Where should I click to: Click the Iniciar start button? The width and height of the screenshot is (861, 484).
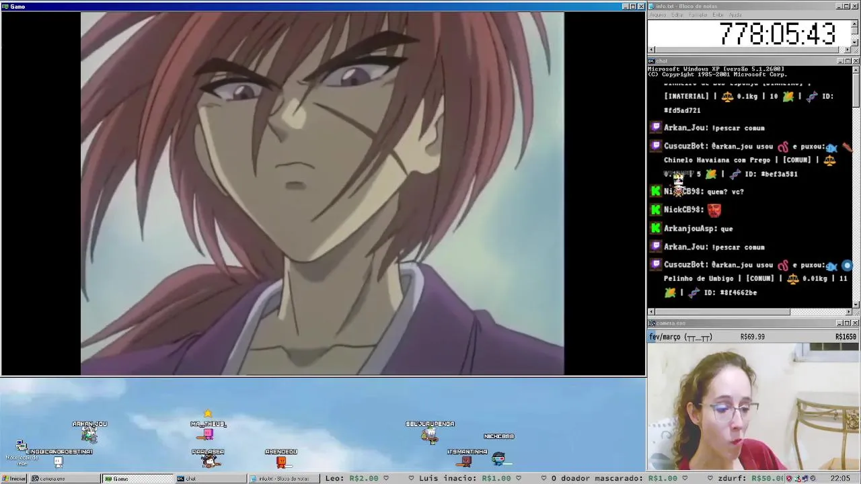[14, 479]
